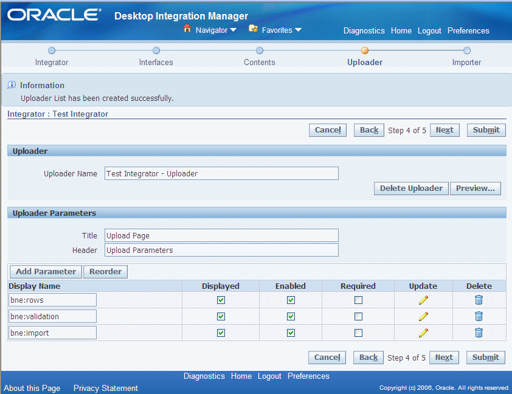This screenshot has height=394, width=512.
Task: Click the top Submit button
Action: click(x=486, y=130)
